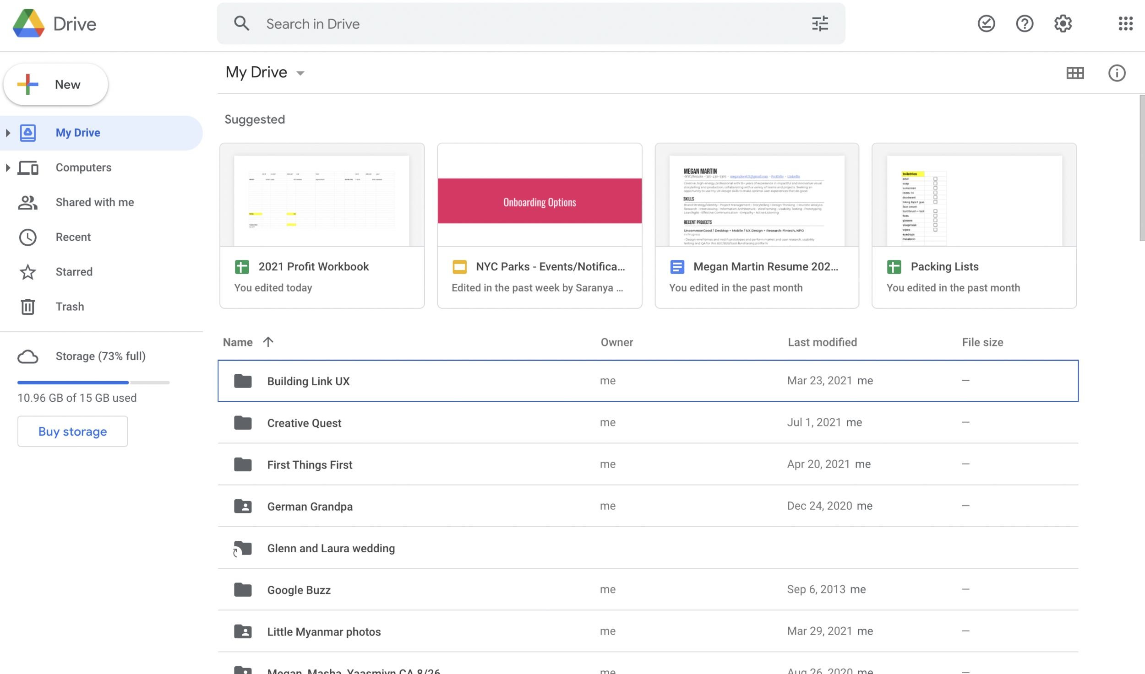Click the storage usage progress bar

tap(93, 382)
